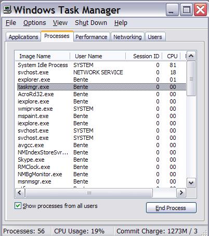Screen dimensions: 209x236
Task: Close the Windows Task Manager window
Action: 201,10
